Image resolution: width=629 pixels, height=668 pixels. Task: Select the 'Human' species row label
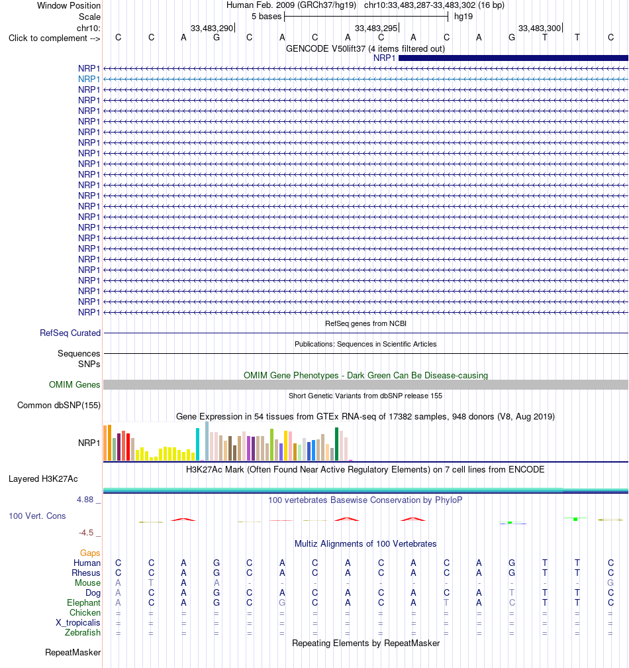pyautogui.click(x=87, y=563)
